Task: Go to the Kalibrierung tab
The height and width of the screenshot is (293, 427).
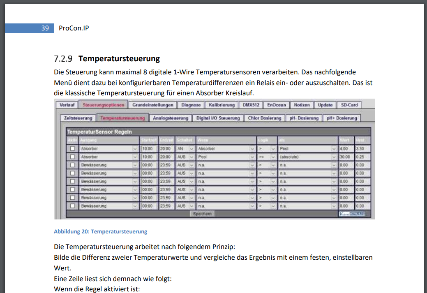Action: coord(222,105)
